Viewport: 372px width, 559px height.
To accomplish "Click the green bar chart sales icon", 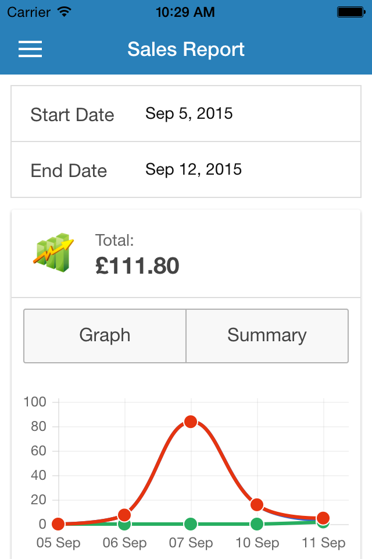I will point(53,253).
